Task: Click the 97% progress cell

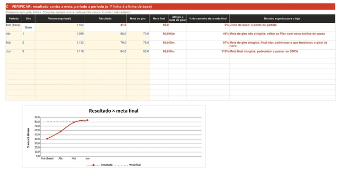Action: click(x=208, y=45)
